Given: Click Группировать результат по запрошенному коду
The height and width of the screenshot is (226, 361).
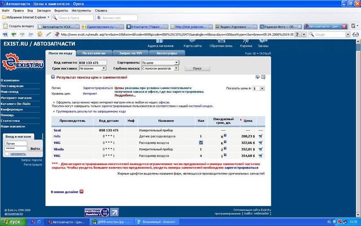Looking at the screenshot, I should point(91,112).
